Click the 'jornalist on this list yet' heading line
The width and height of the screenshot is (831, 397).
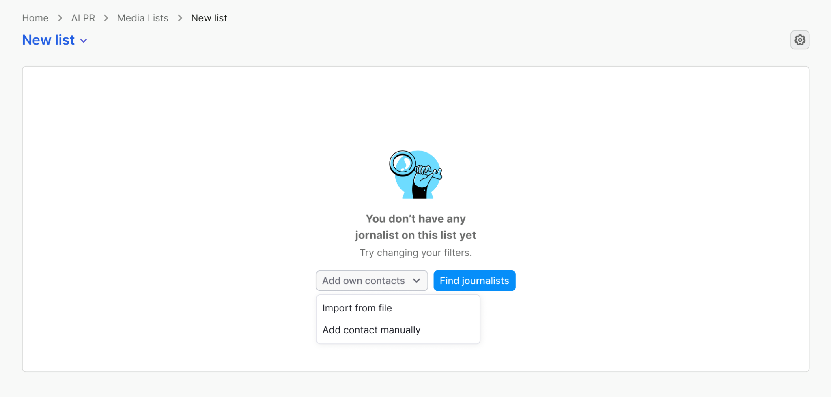point(415,235)
